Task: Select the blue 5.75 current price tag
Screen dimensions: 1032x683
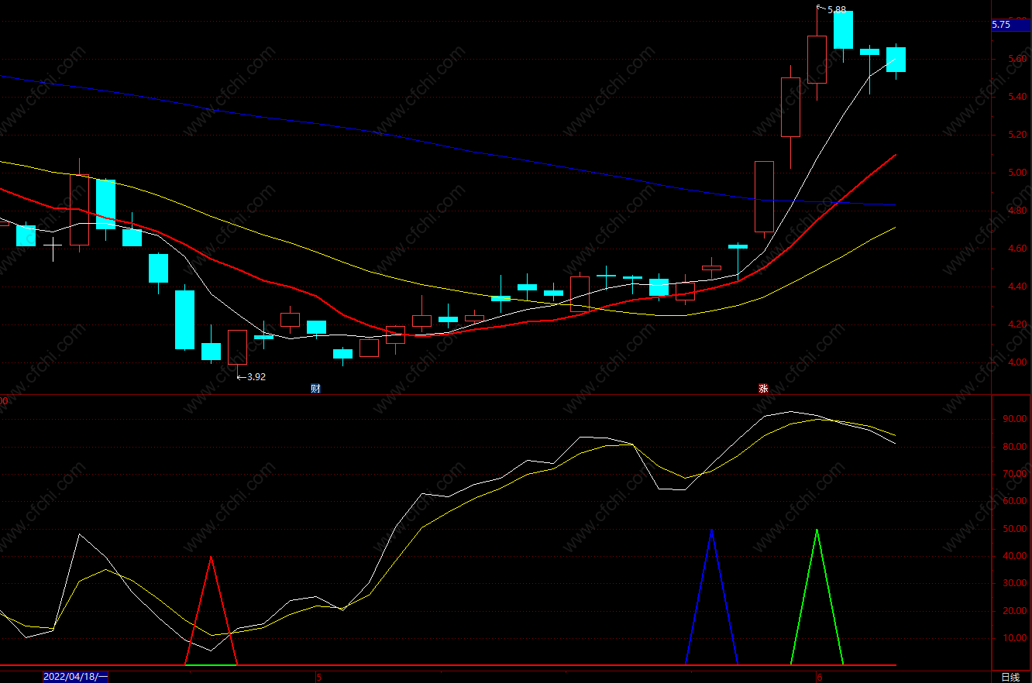Action: [x=1010, y=25]
